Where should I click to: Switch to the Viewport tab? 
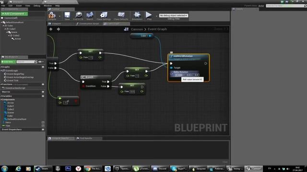pyautogui.click(x=57, y=23)
